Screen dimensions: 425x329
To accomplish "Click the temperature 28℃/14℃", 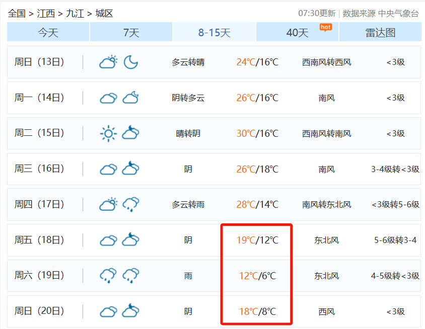I will pos(257,204).
